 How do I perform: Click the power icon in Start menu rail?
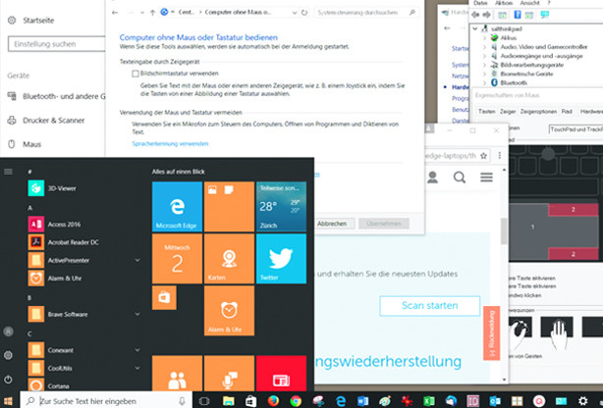8,380
